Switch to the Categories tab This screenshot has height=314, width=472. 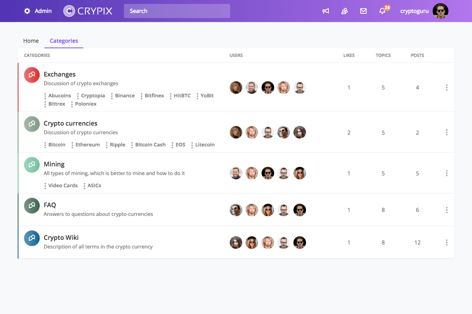(64, 41)
